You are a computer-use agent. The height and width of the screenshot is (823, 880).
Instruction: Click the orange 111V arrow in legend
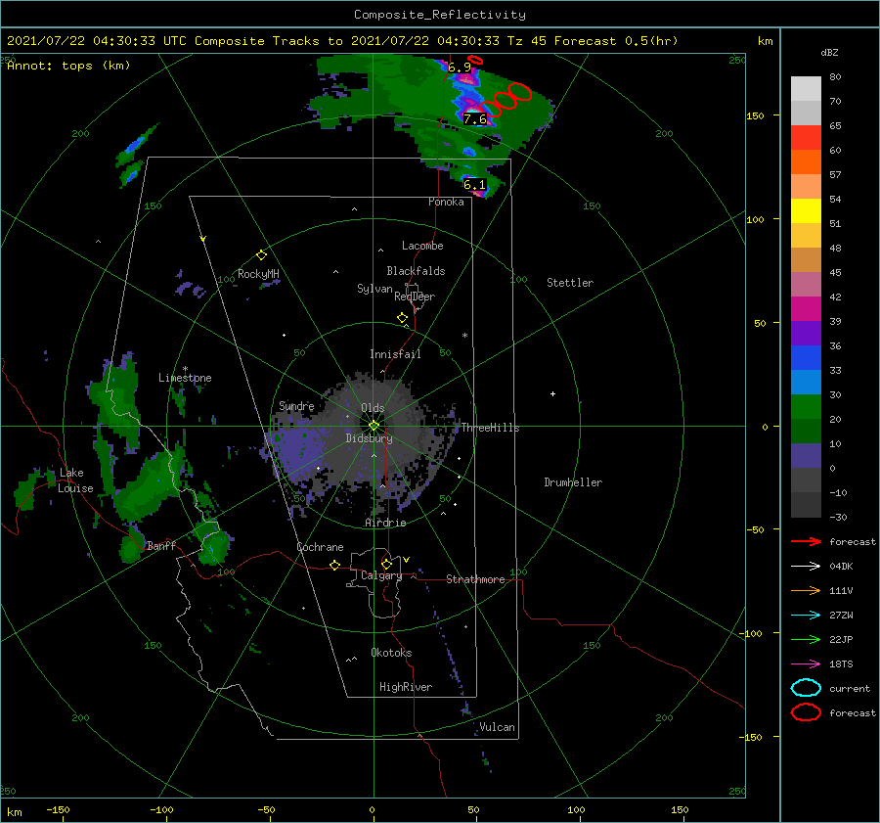pyautogui.click(x=806, y=590)
